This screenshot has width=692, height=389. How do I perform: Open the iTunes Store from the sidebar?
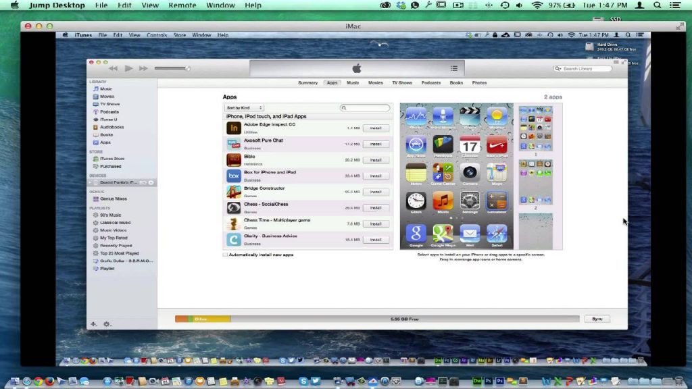[112, 159]
